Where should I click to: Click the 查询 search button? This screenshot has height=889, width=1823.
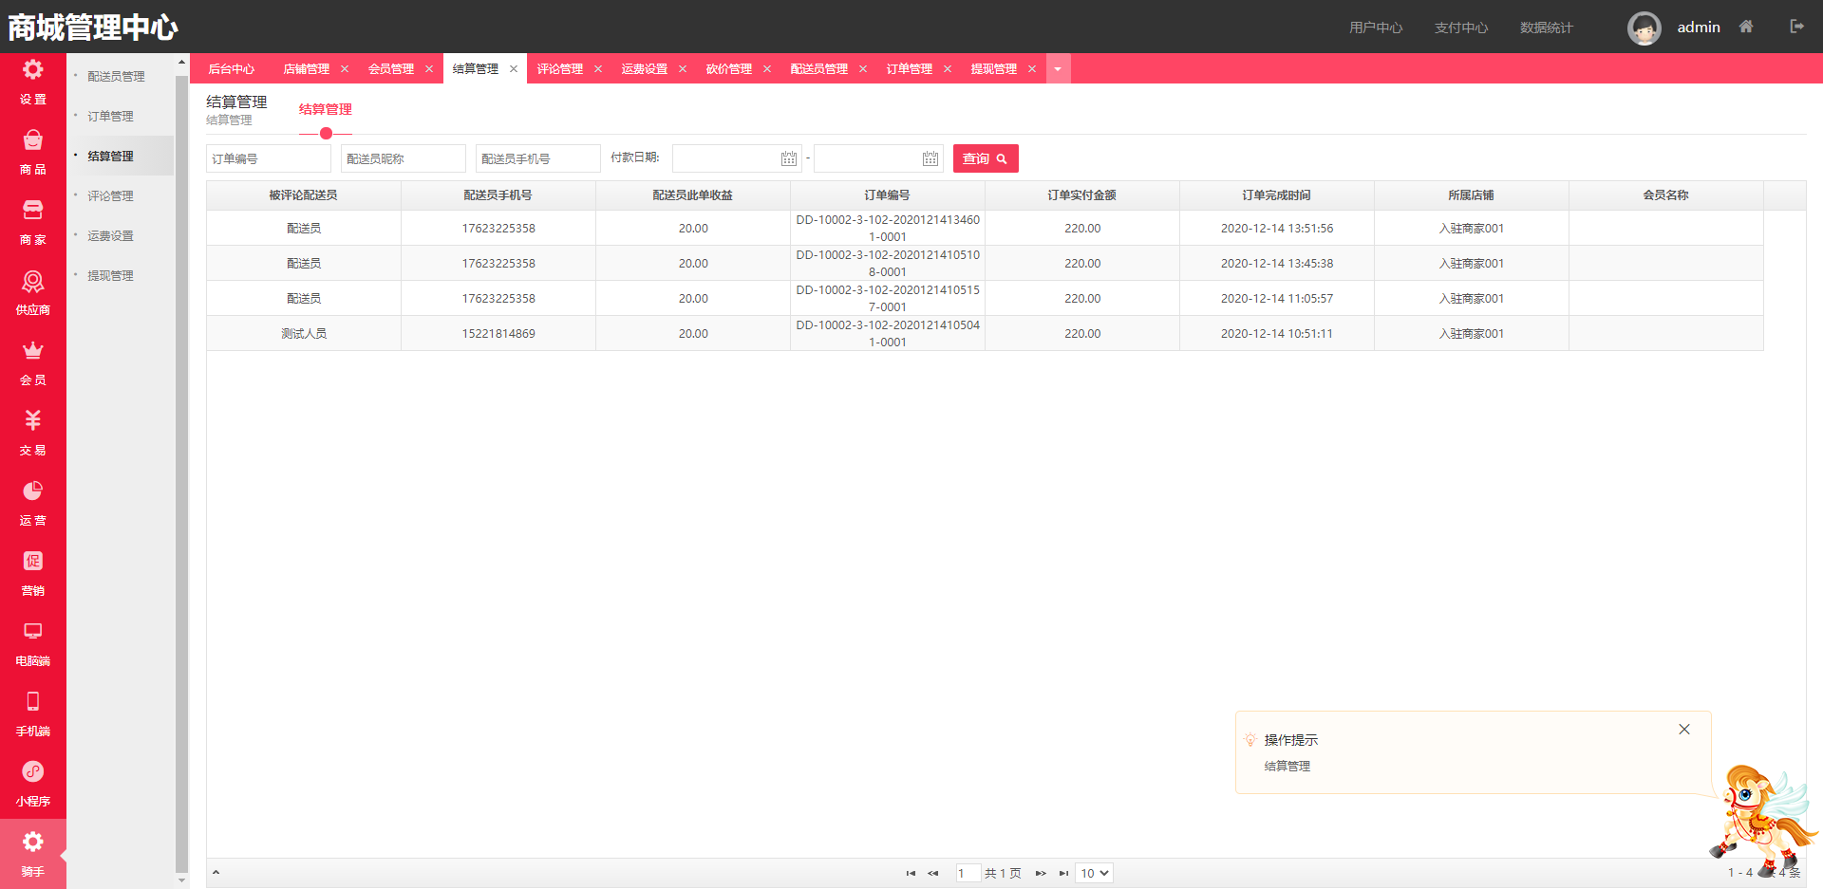986,158
